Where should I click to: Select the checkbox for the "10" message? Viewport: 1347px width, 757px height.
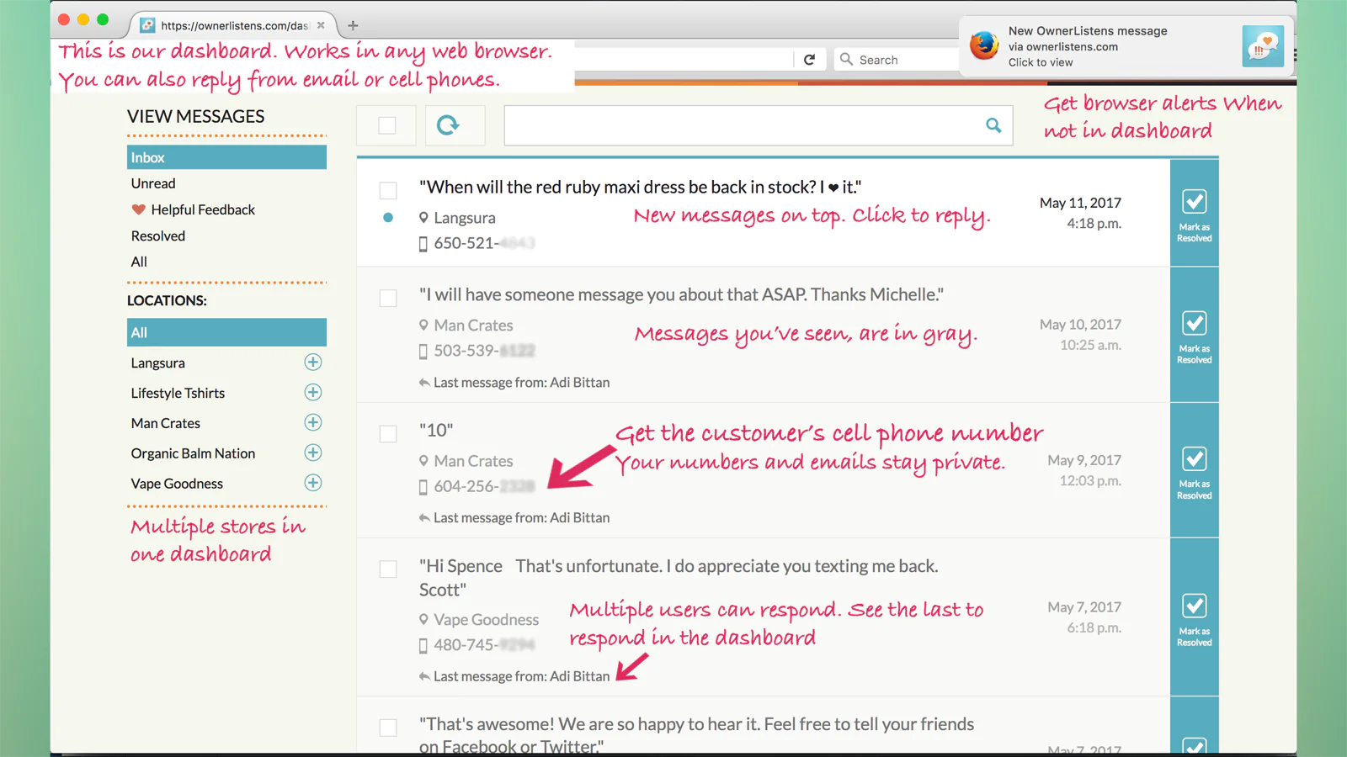click(388, 433)
